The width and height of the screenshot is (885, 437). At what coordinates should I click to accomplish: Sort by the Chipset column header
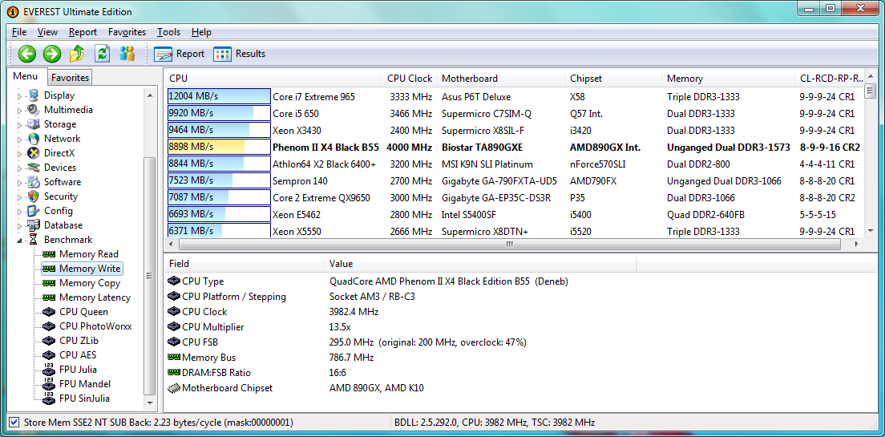tap(613, 79)
